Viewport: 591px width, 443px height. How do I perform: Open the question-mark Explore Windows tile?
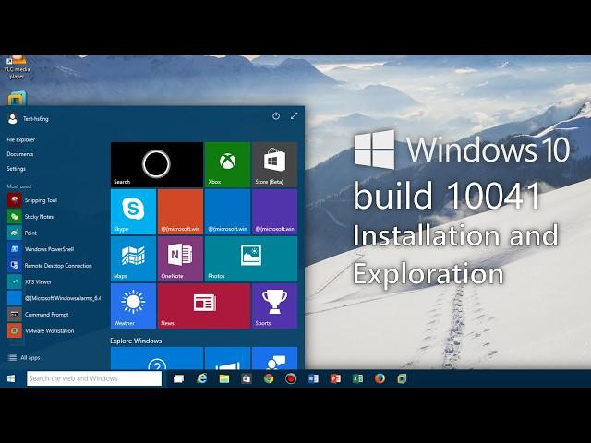coord(157,358)
